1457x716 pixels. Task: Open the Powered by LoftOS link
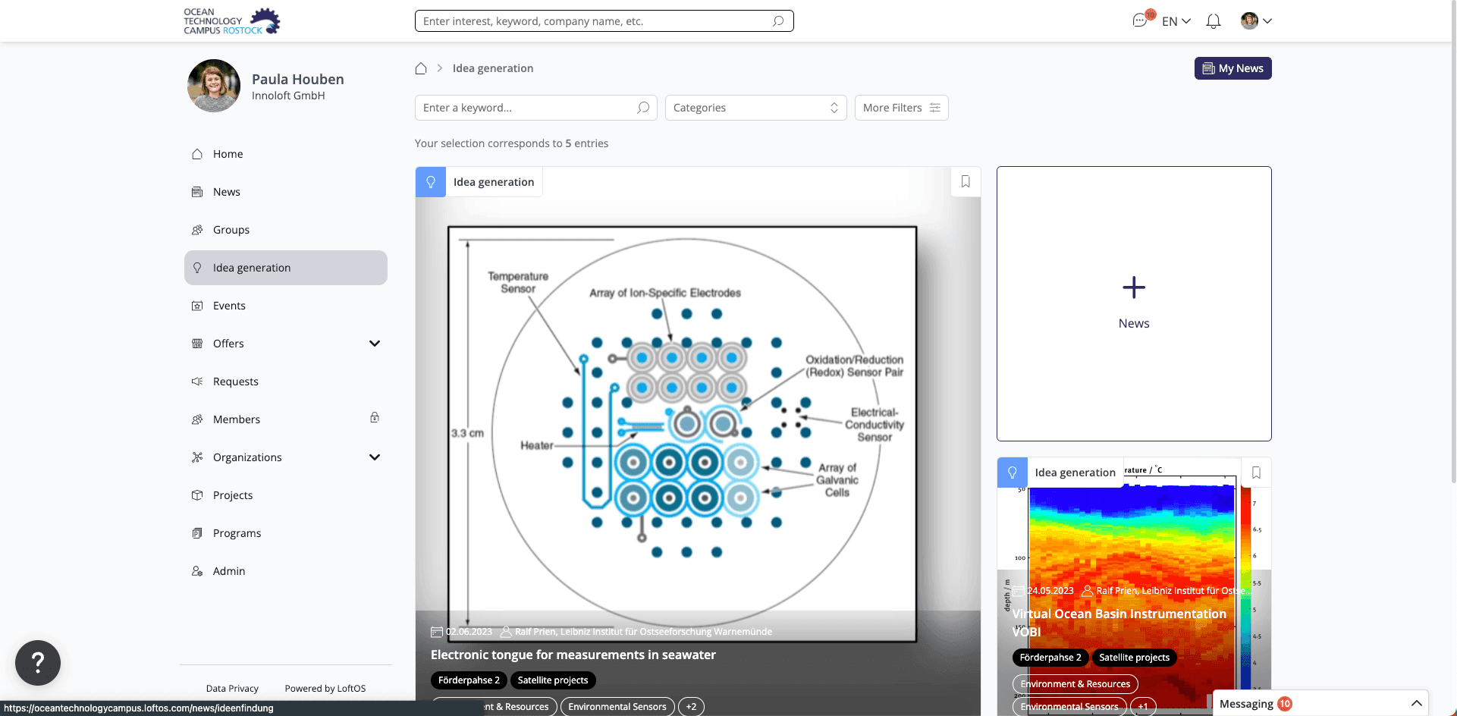[x=325, y=689]
